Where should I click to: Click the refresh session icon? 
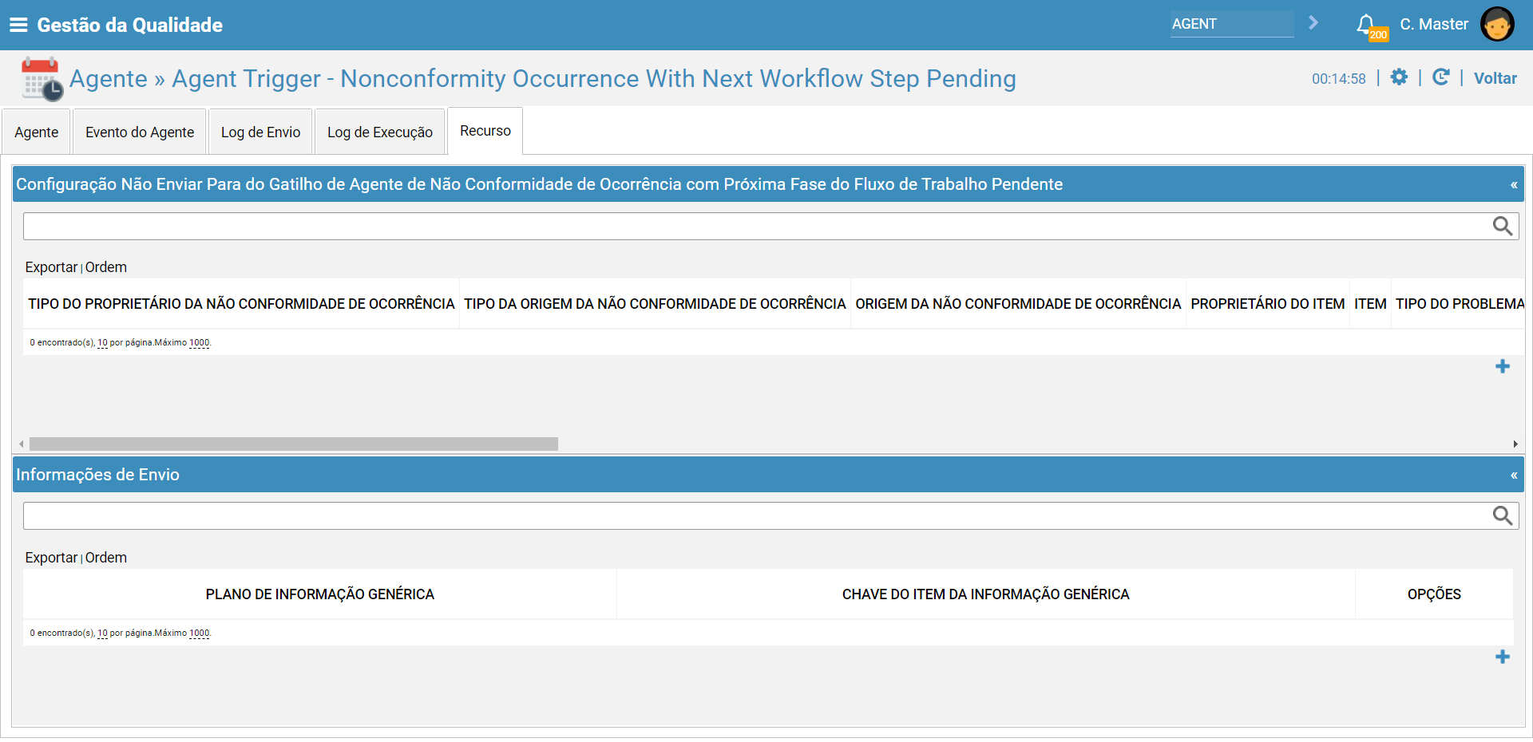pyautogui.click(x=1440, y=77)
